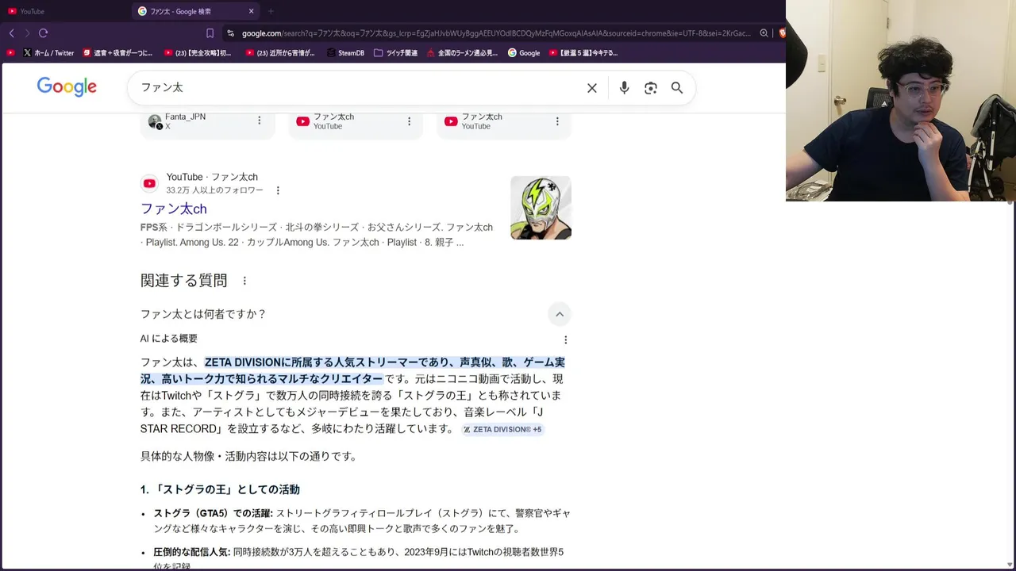Open options on the middle ファン太ch card

[410, 121]
